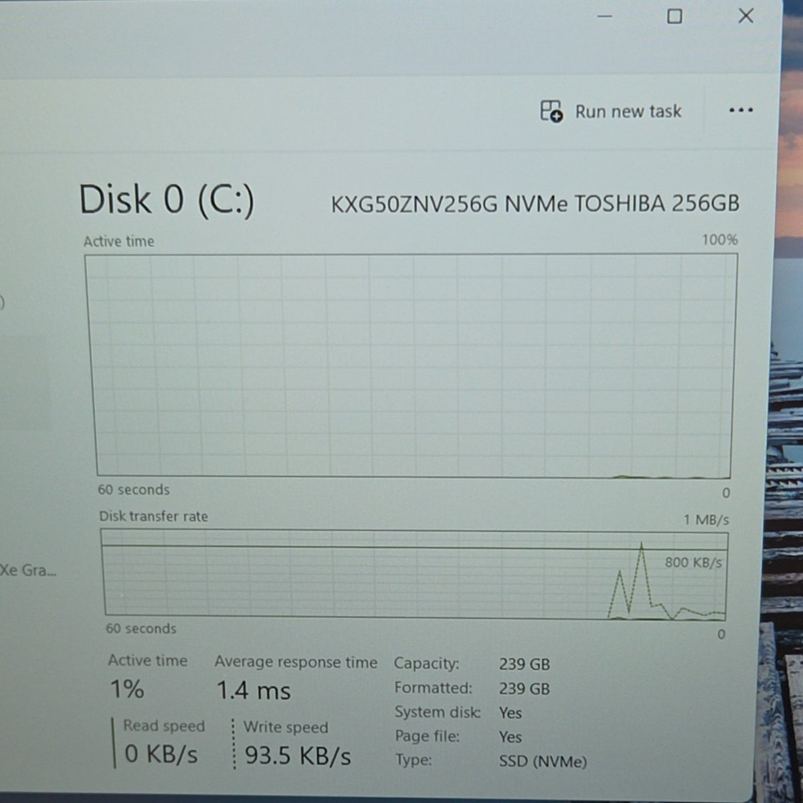803x803 pixels.
Task: Click the Formatted: label
Action: 433,688
